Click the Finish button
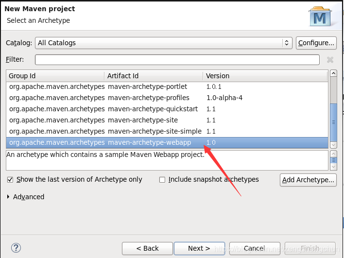The height and width of the screenshot is (258, 344). (310, 248)
